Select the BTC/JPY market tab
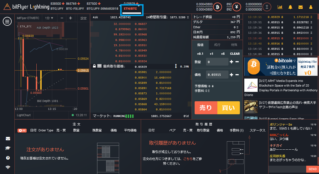 point(57,9)
